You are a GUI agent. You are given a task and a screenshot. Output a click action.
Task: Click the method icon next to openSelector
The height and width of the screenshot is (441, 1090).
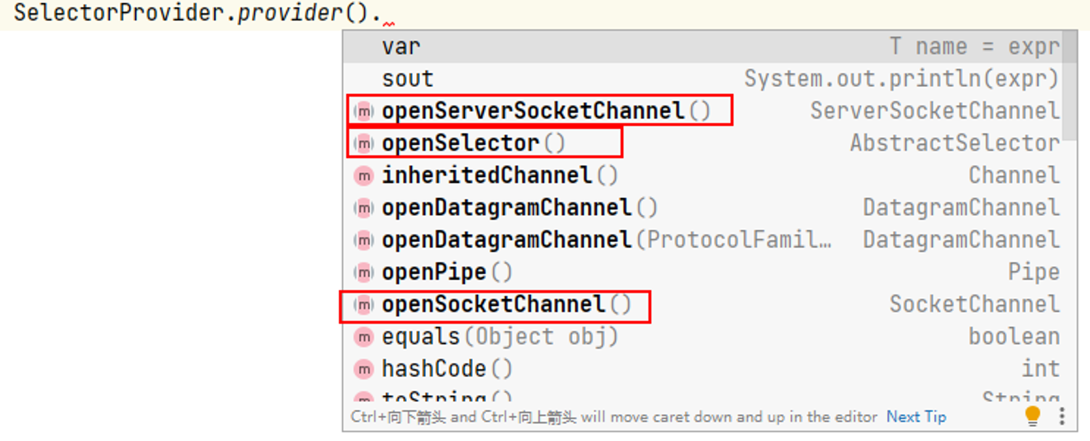pos(364,143)
